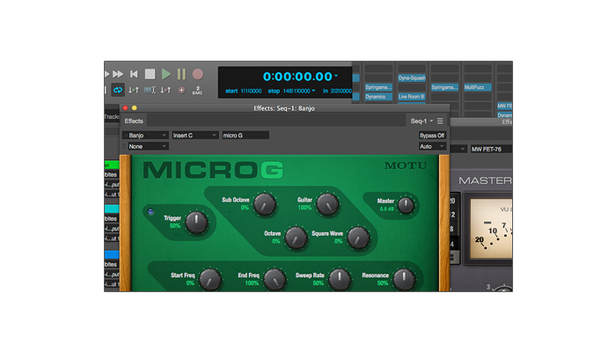Toggle the Memory Cycle loop icon
616x352 pixels.
click(x=117, y=90)
